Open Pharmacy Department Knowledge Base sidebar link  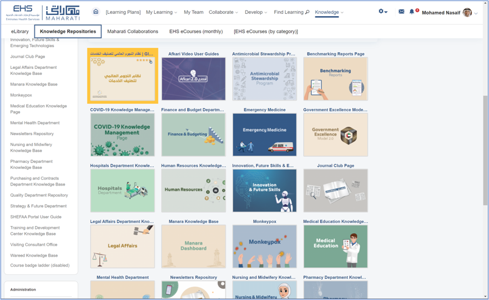pos(31,164)
